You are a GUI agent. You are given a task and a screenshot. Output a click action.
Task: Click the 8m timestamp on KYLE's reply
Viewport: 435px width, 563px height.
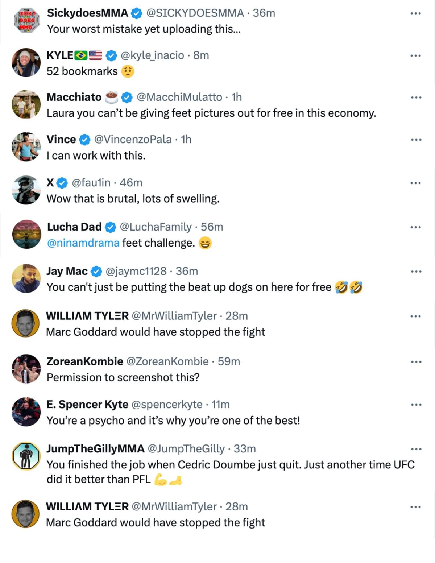[202, 55]
